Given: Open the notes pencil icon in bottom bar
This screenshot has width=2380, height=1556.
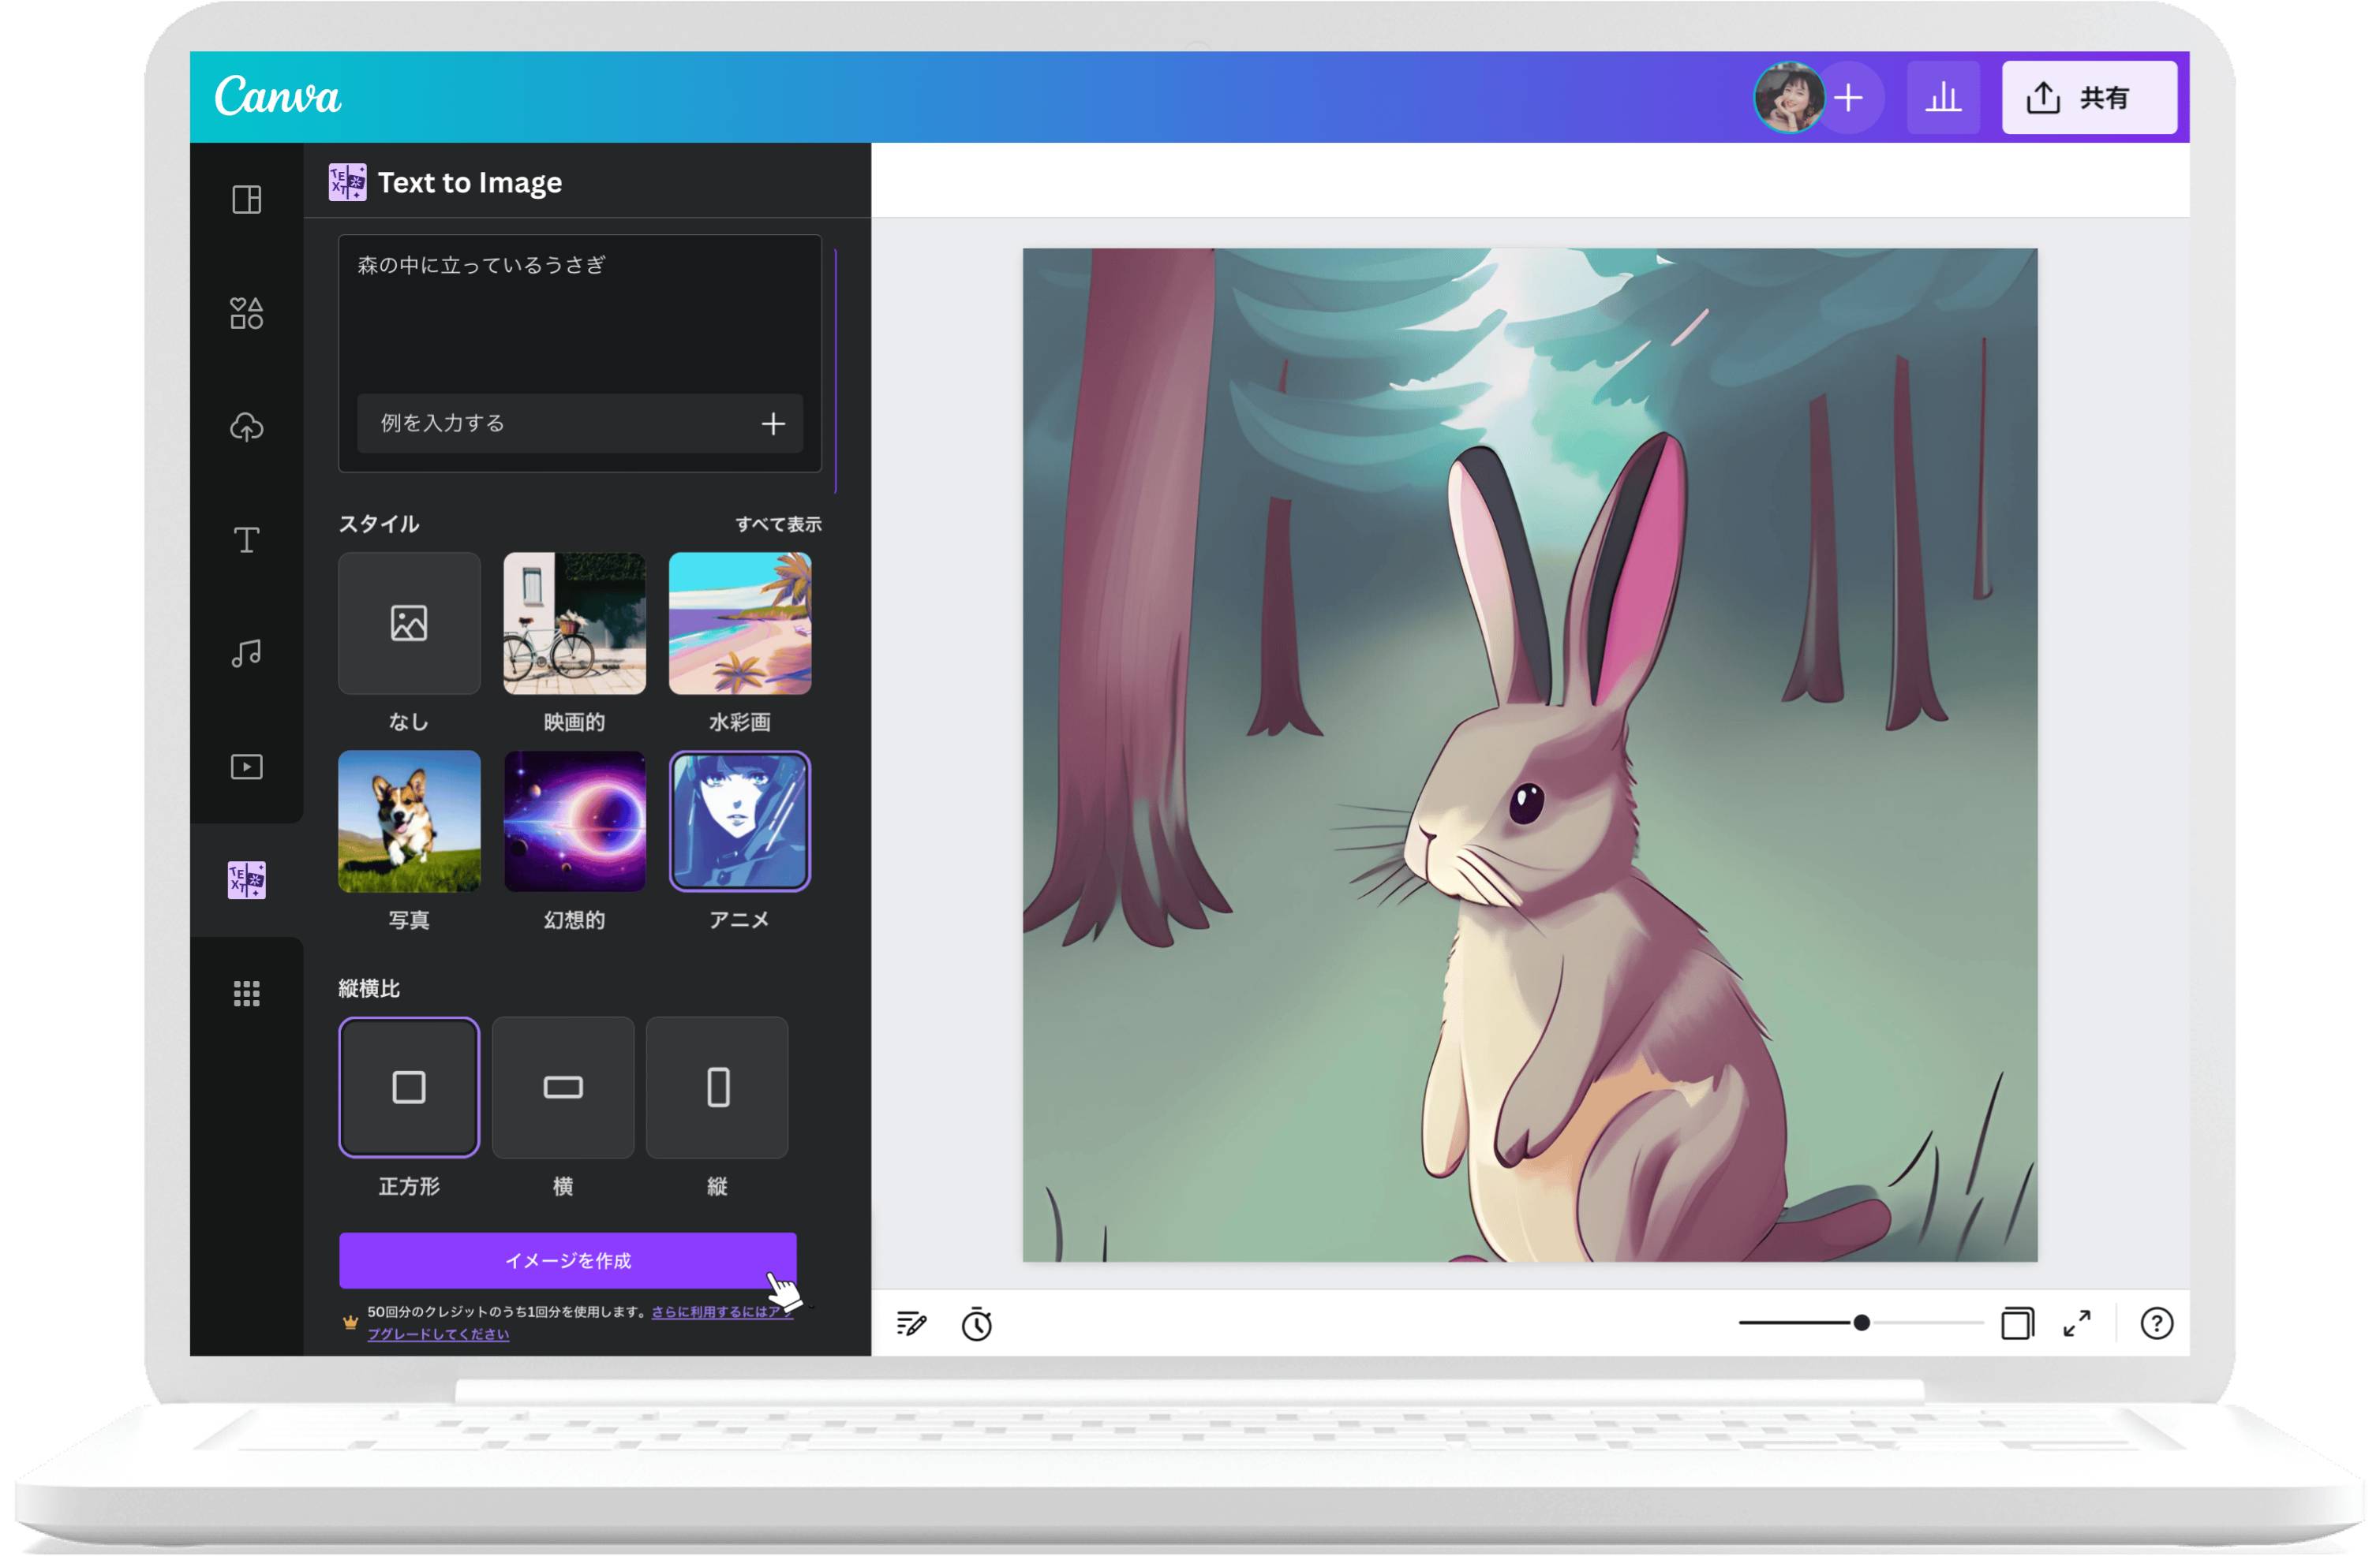Looking at the screenshot, I should (911, 1324).
